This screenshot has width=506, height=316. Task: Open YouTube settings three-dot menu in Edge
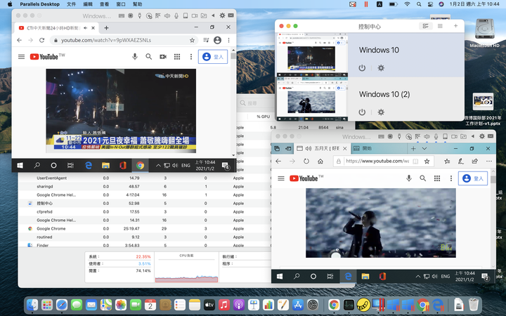pos(451,178)
